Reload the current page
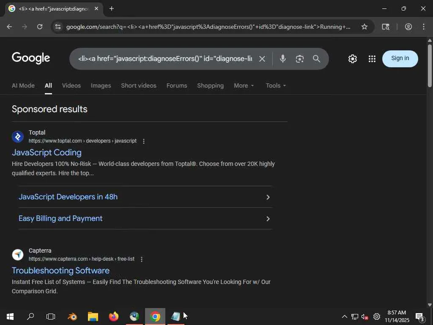 (x=40, y=27)
